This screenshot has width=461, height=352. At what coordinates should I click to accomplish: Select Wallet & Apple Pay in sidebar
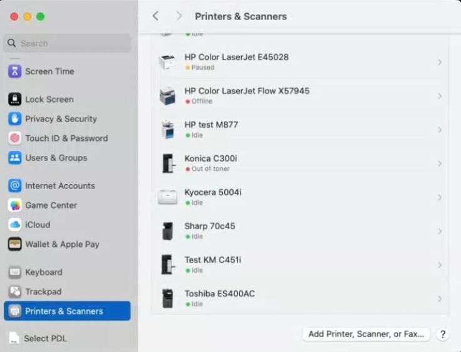click(62, 244)
